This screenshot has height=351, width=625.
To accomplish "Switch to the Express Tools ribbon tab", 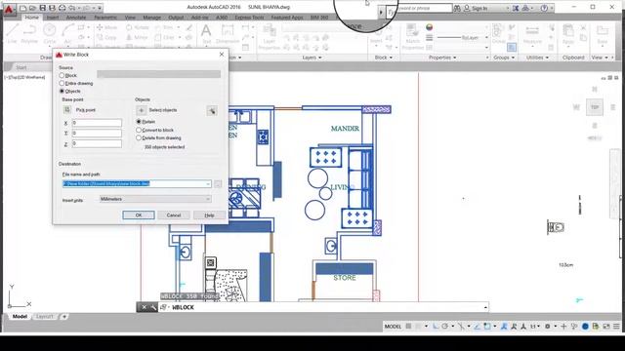I will coord(249,18).
